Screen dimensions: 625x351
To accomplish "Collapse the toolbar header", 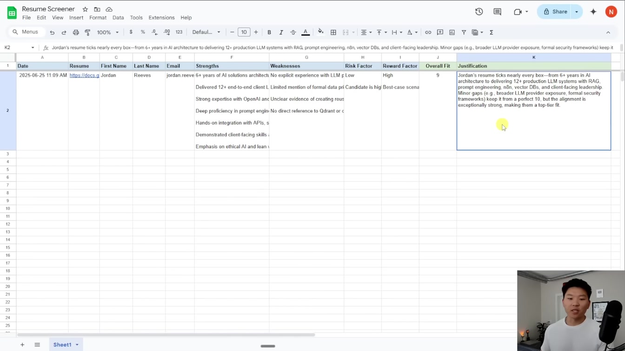I will (608, 32).
